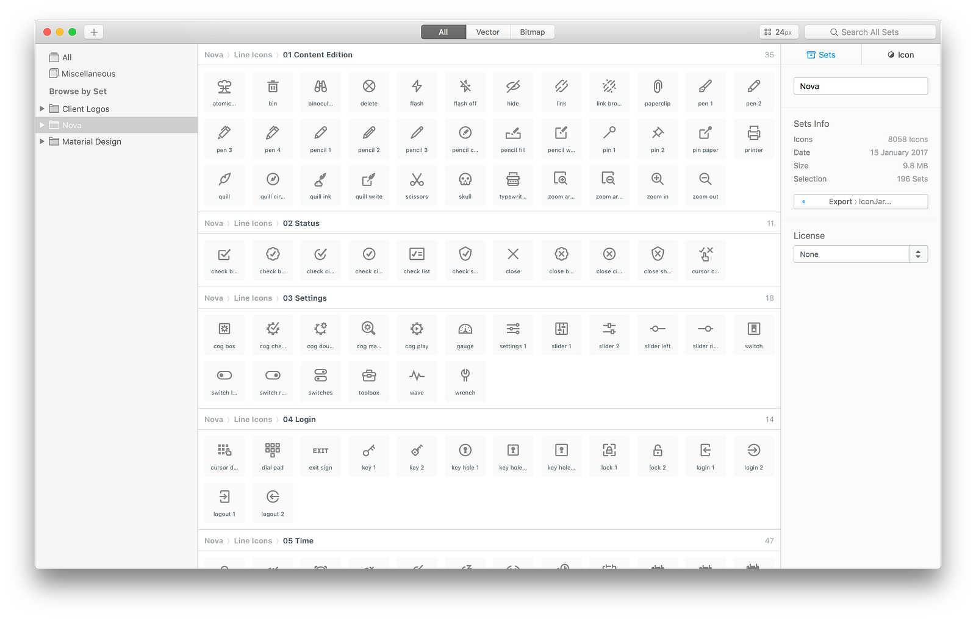Expand the Nova set triangle
976x619 pixels.
pyautogui.click(x=42, y=125)
